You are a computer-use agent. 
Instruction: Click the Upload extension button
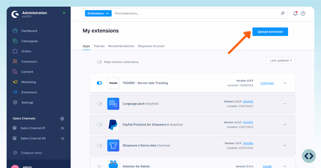pos(270,32)
